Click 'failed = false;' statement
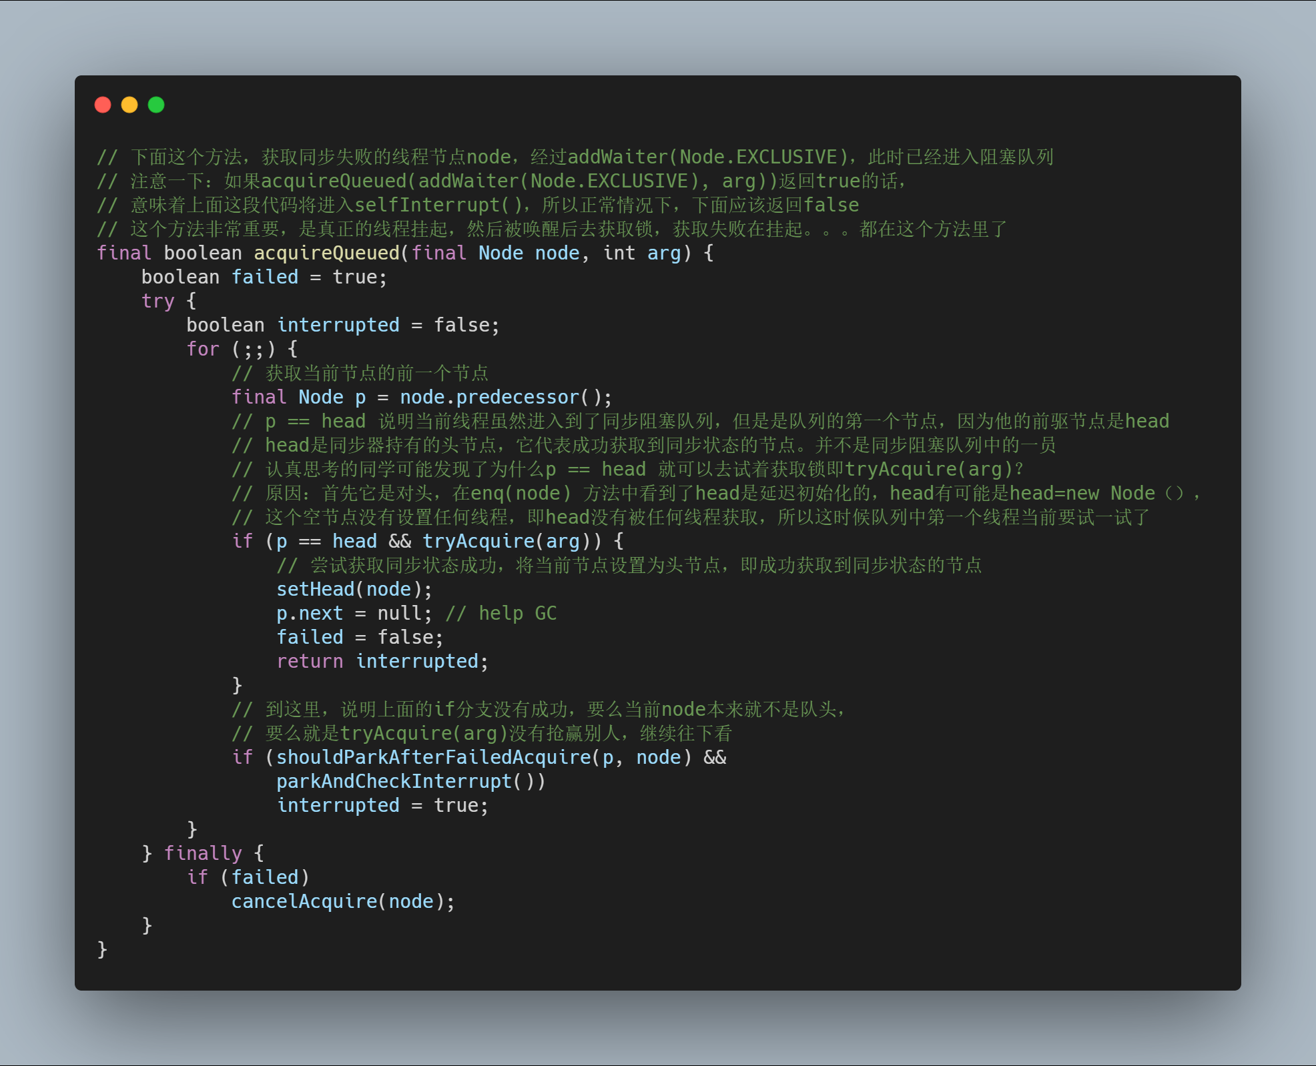This screenshot has height=1066, width=1316. tap(360, 637)
